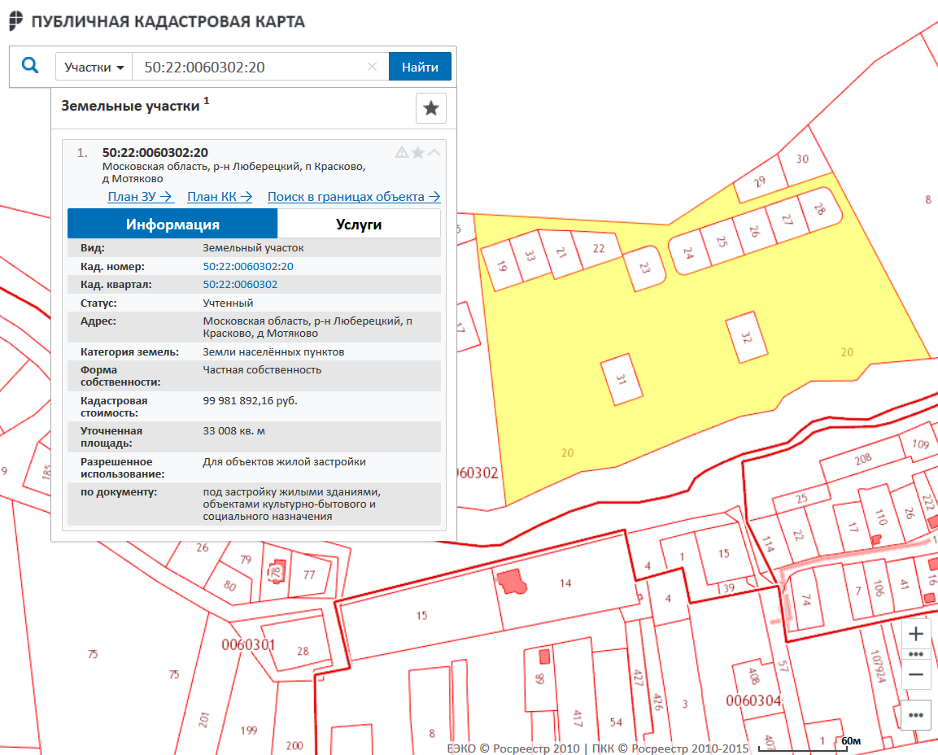Click Поиск в границах объекта link
The height and width of the screenshot is (755, 938).
354,197
